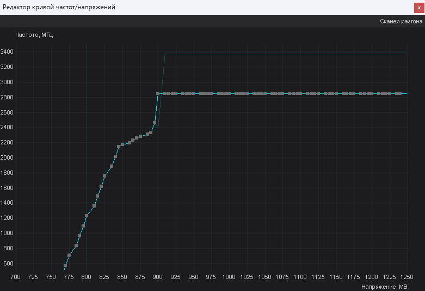Select the curve point at 835 mV

coord(112,166)
